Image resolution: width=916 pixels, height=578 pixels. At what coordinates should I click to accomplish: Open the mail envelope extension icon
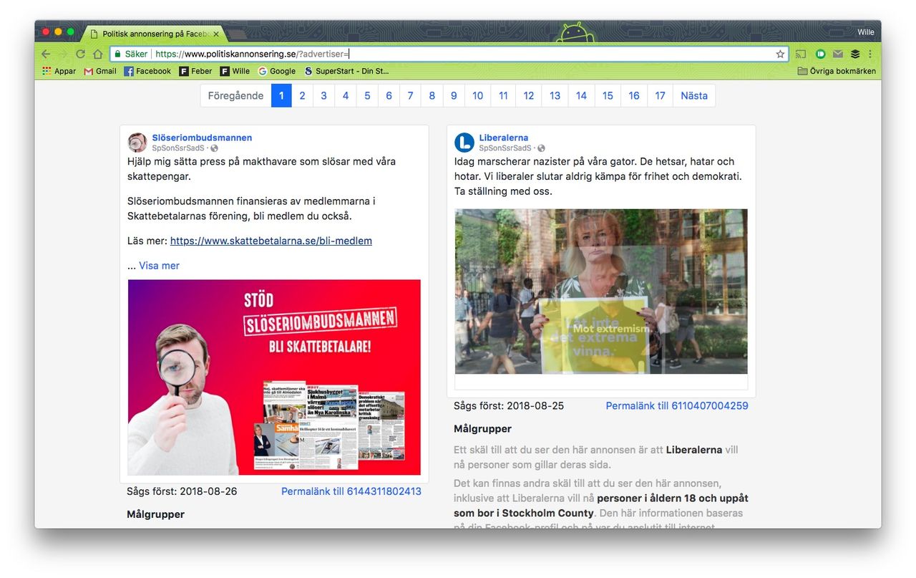[x=837, y=54]
